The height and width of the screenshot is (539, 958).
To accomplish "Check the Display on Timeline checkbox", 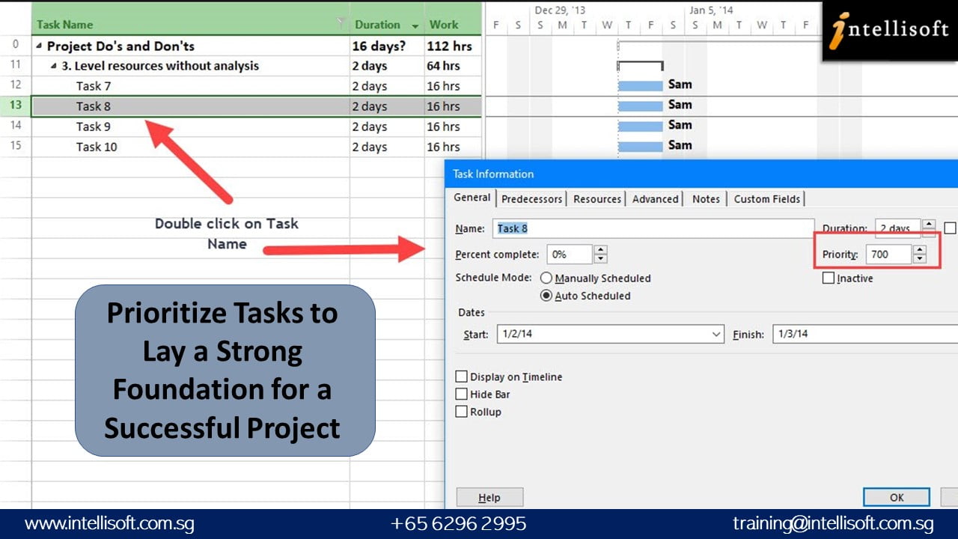I will (x=461, y=377).
